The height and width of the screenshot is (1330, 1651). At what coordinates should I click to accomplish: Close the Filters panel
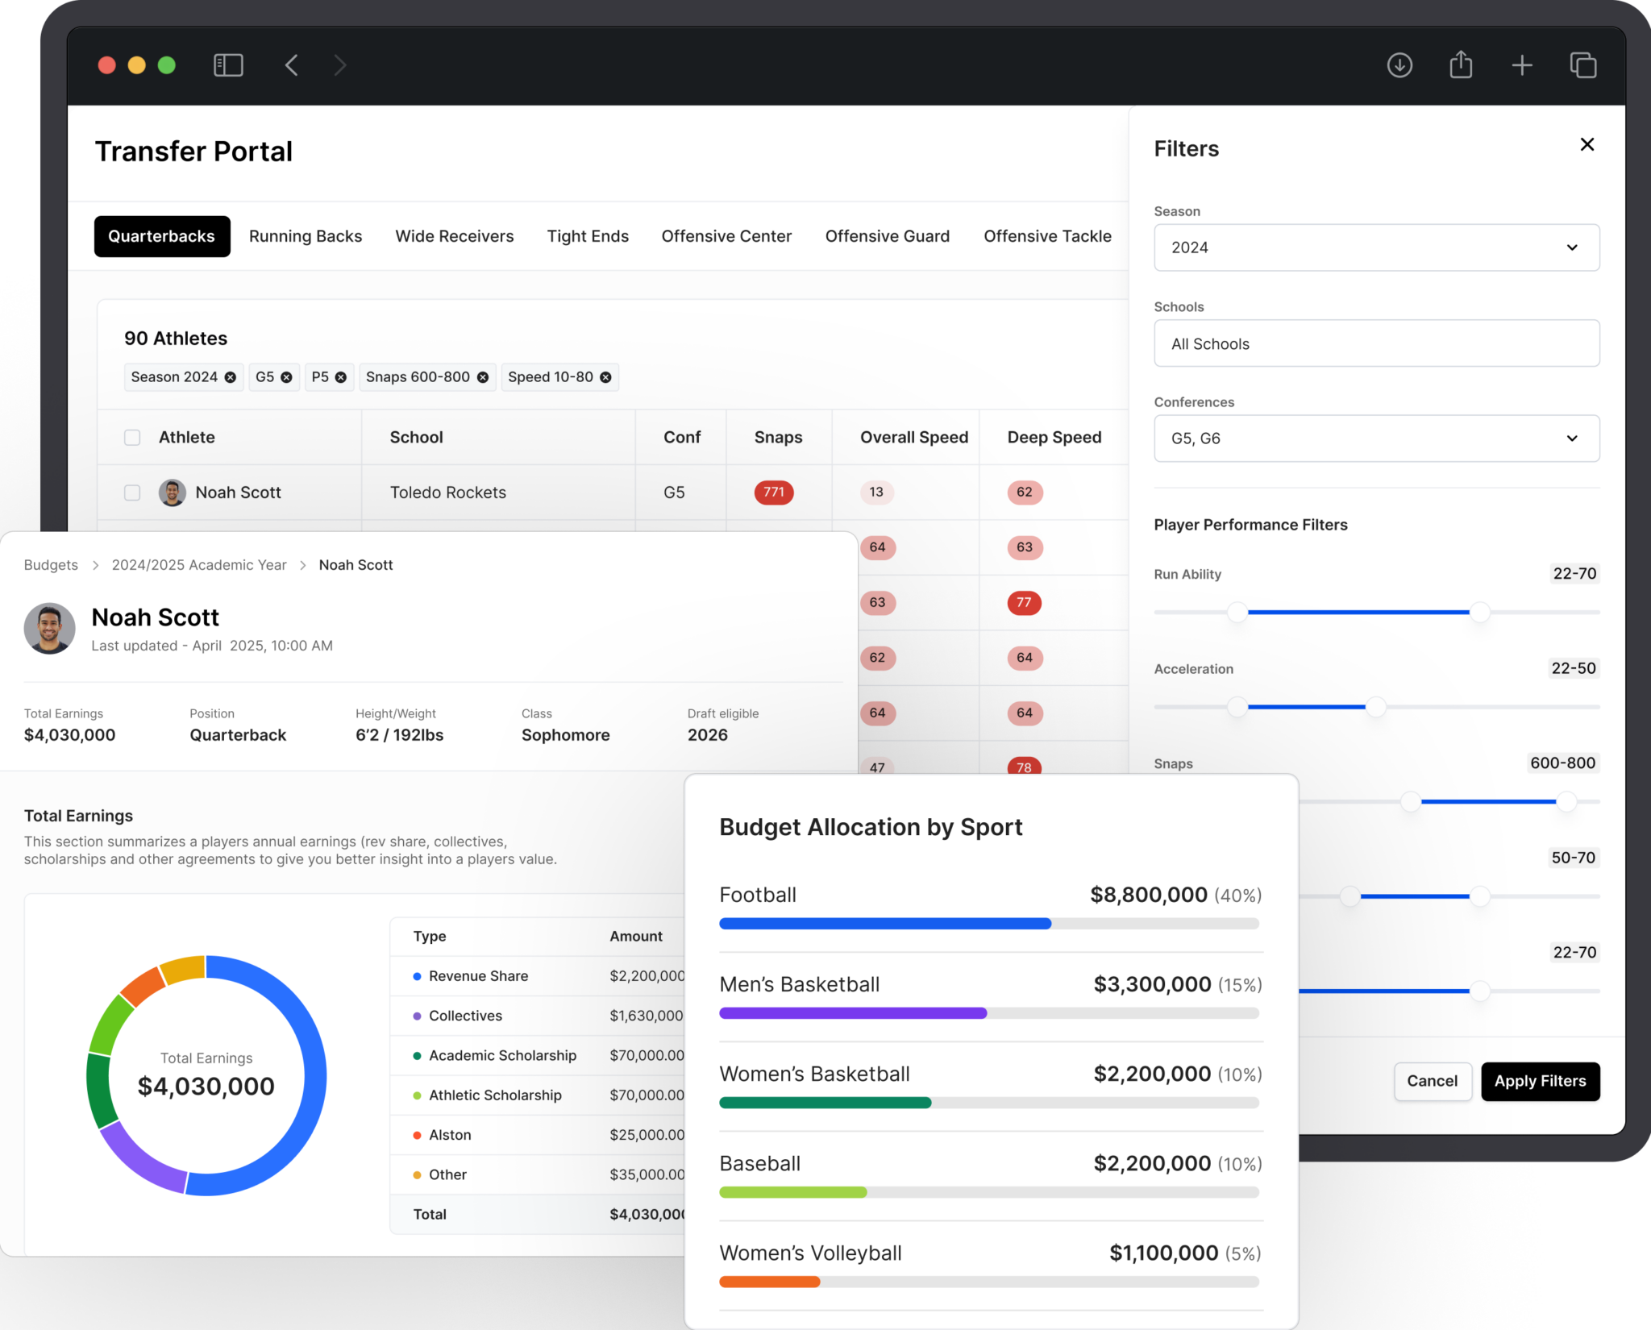coord(1587,144)
